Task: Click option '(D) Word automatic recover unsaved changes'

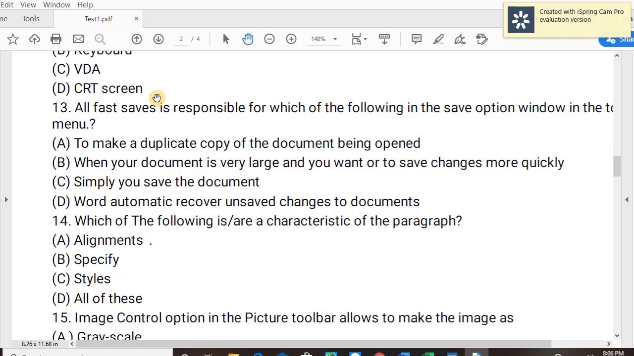Action: click(x=236, y=202)
